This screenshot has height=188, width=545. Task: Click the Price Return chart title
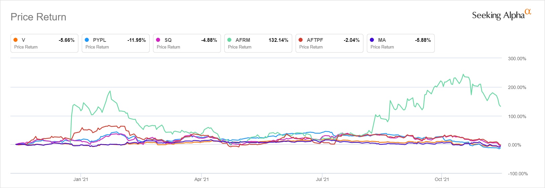[x=39, y=17]
